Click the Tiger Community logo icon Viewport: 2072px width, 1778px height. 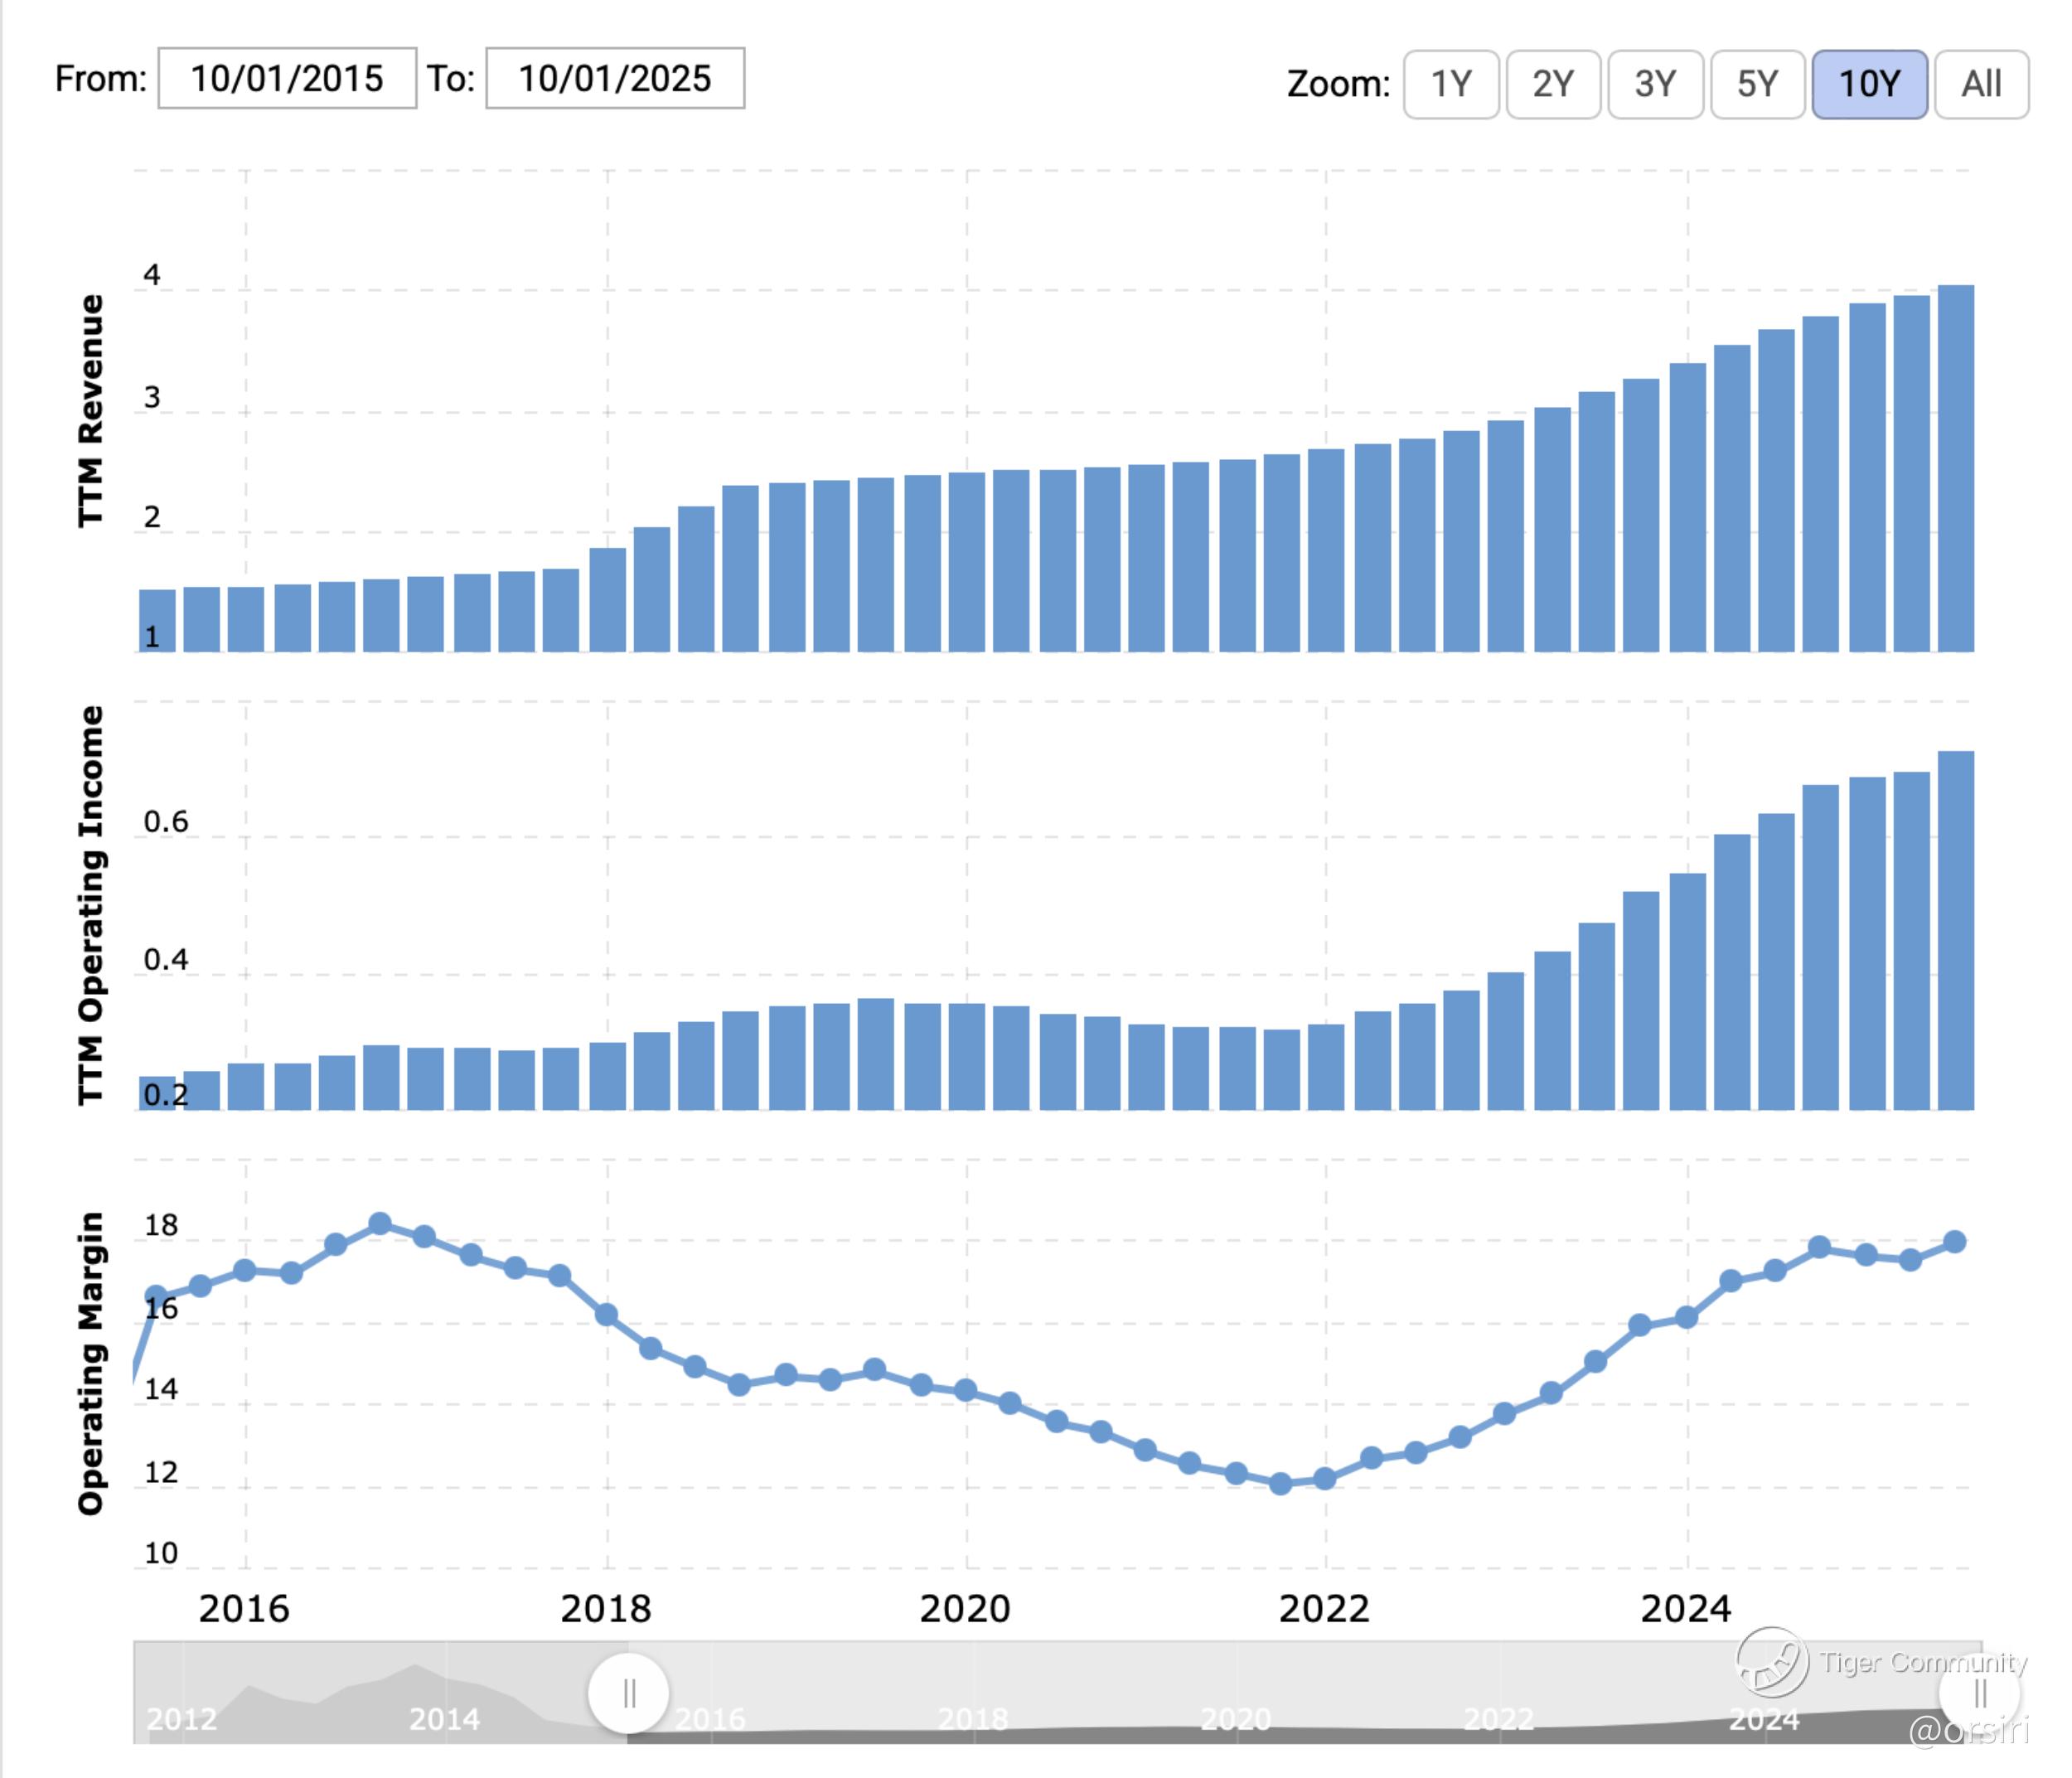coord(1771,1662)
